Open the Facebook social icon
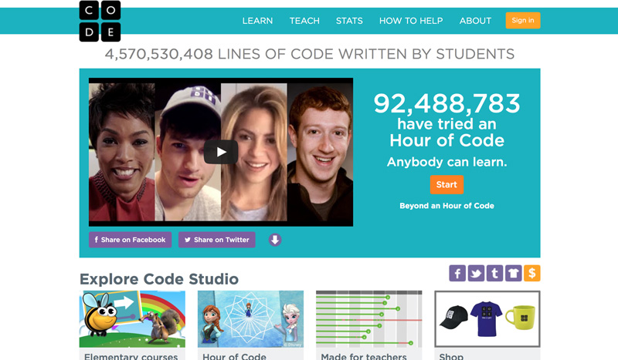Viewport: 618px width, 360px height. (457, 273)
